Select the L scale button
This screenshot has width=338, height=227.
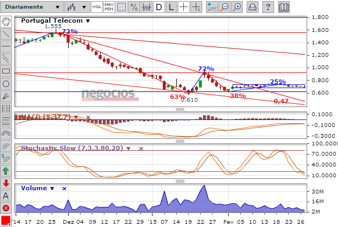(x=171, y=7)
